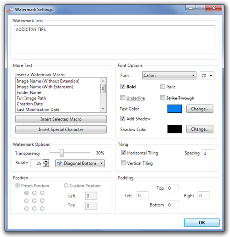Select Folder Name macro entry
This screenshot has width=230, height=237.
click(x=29, y=93)
